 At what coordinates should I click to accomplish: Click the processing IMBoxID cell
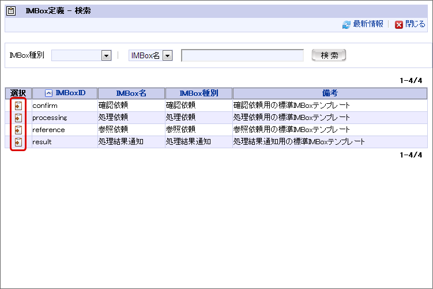(50, 118)
